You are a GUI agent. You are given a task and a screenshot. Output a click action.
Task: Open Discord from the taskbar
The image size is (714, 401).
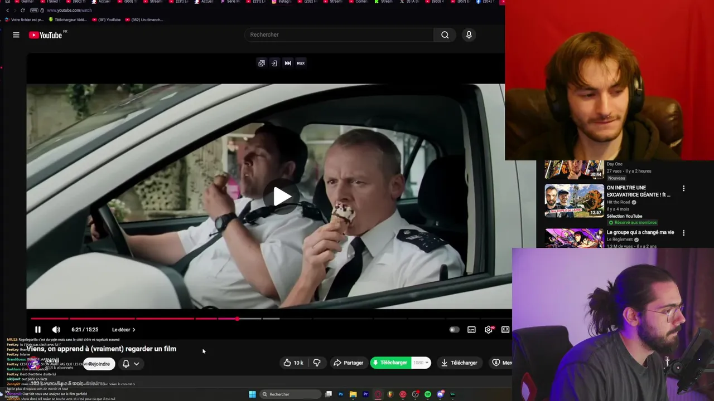[440, 394]
